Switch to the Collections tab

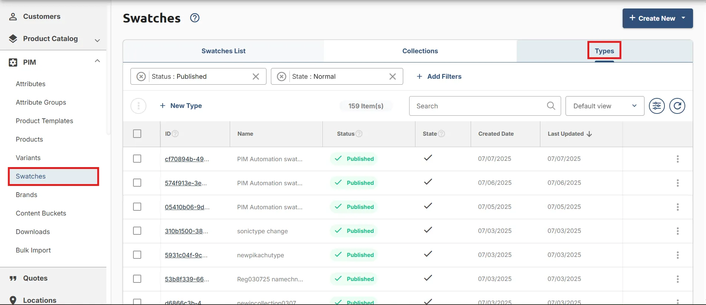coord(420,51)
